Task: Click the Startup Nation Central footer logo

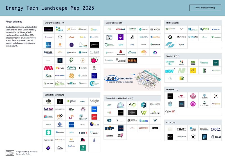Action: (10, 153)
